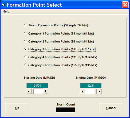Click the Ending Date scrollbar thumb

[96, 91]
